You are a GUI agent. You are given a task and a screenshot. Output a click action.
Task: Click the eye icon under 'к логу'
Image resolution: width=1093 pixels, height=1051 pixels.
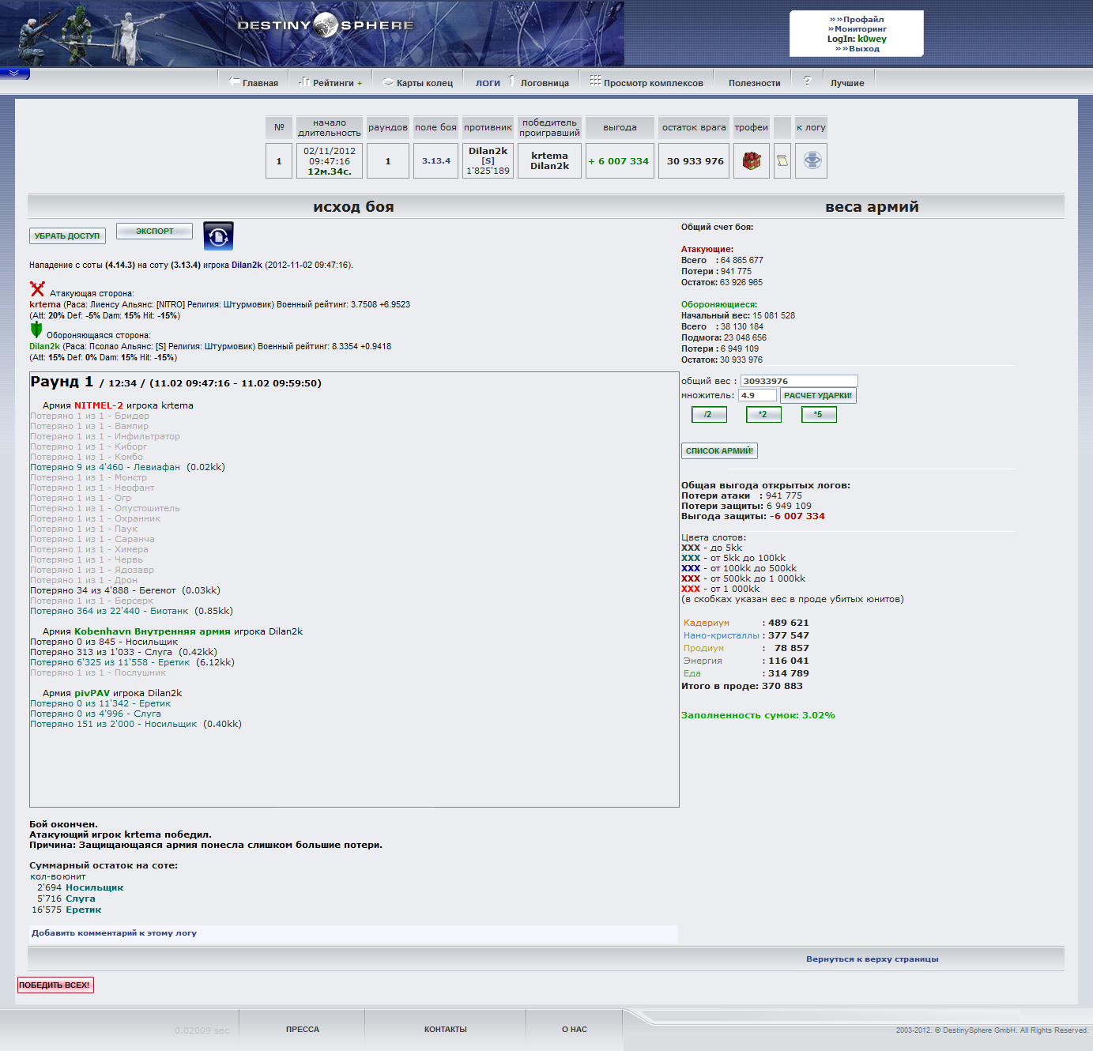pyautogui.click(x=812, y=160)
